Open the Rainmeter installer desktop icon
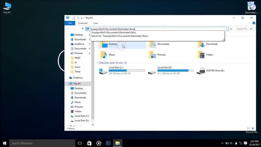This screenshot has height=147, width=261. (252, 7)
